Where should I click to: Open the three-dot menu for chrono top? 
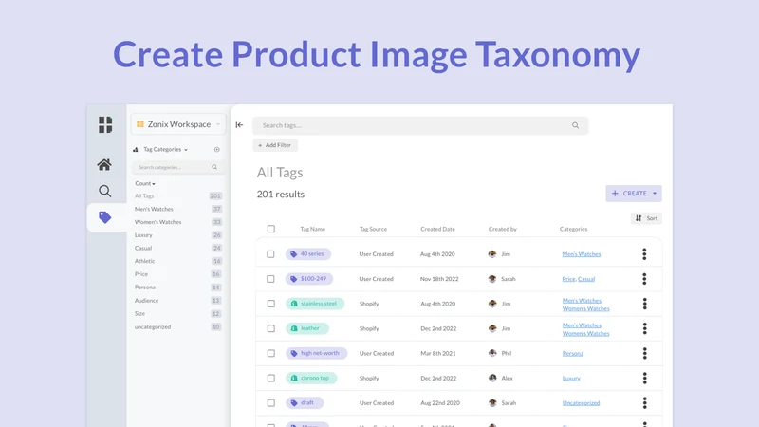[x=644, y=378]
